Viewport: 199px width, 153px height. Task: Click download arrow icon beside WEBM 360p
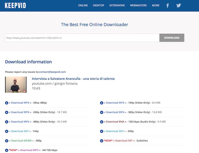coord(7,141)
